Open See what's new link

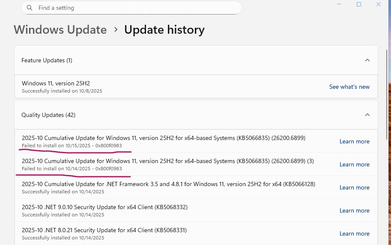[349, 87]
